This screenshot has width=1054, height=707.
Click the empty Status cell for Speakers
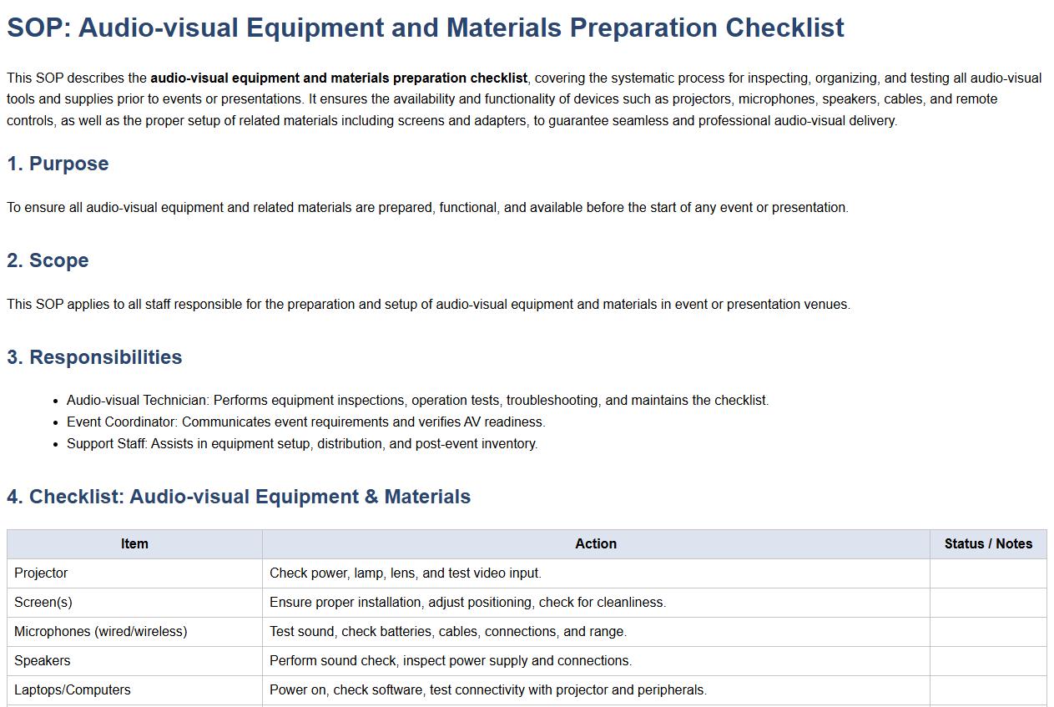click(988, 661)
